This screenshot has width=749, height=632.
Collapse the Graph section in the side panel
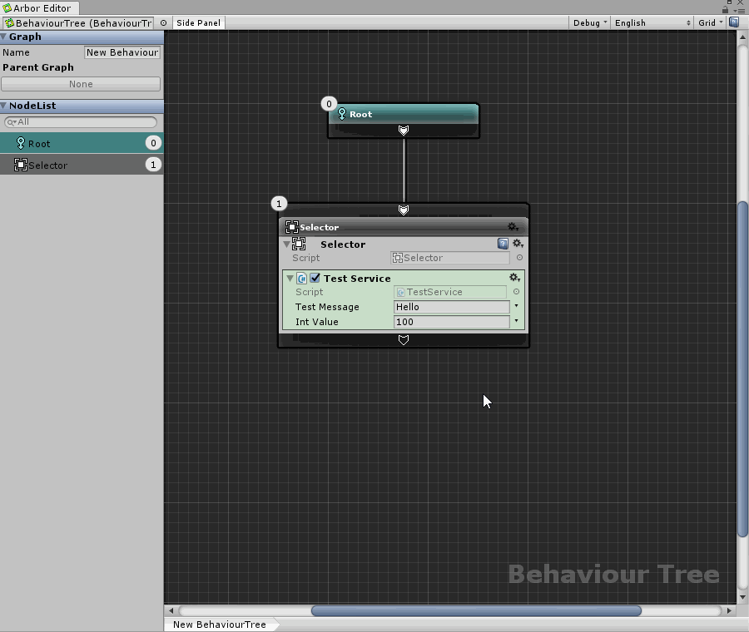4,37
